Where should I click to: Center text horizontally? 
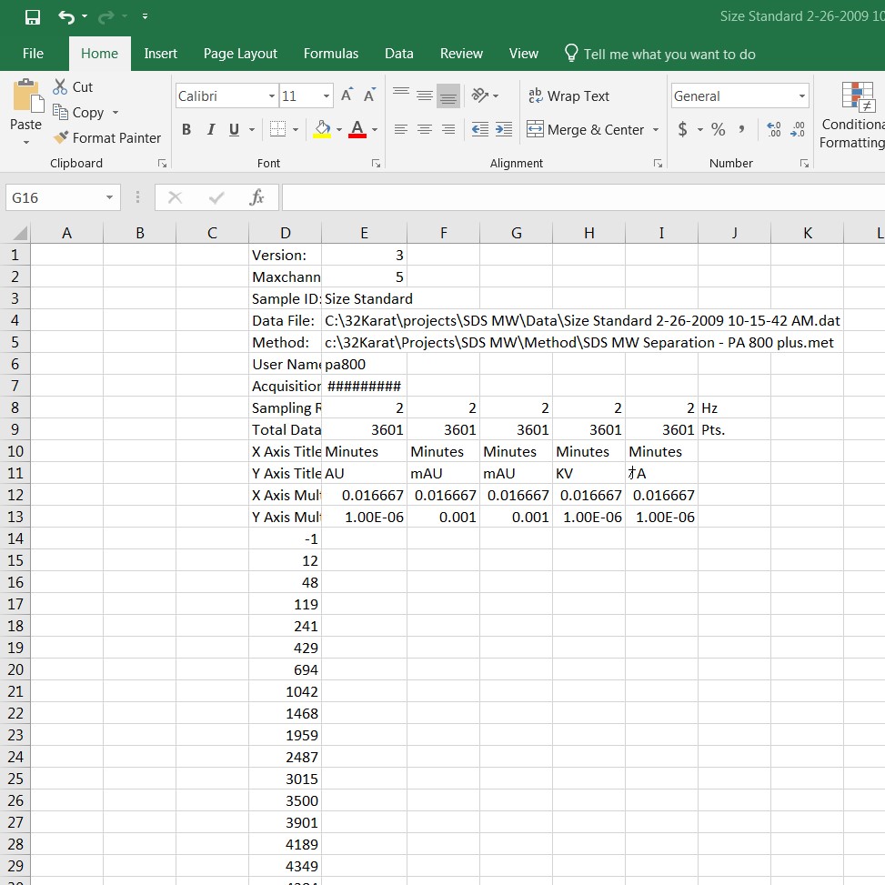pos(425,130)
